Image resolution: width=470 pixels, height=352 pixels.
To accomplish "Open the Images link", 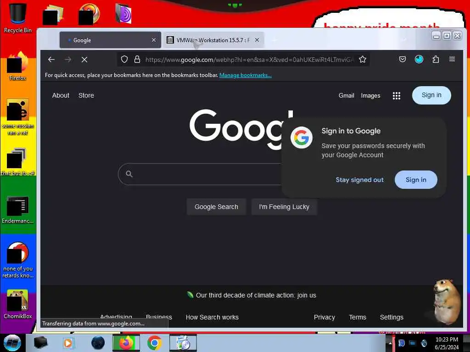I will 370,95.
